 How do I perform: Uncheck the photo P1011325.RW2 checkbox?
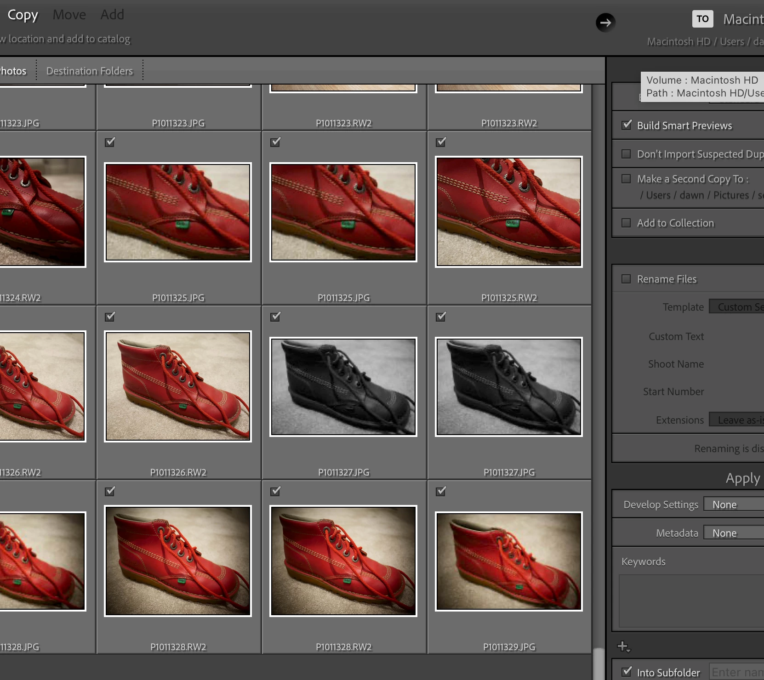(441, 142)
